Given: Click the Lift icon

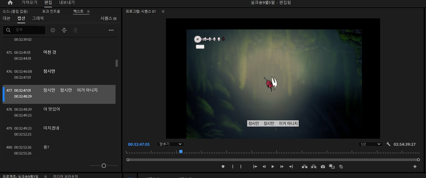Looking at the screenshot, I should point(305,167).
